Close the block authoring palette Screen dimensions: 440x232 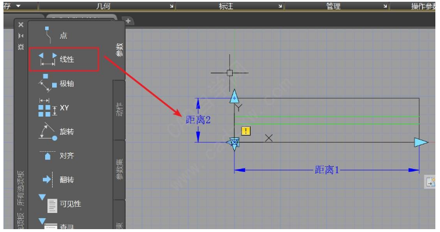tap(21, 25)
